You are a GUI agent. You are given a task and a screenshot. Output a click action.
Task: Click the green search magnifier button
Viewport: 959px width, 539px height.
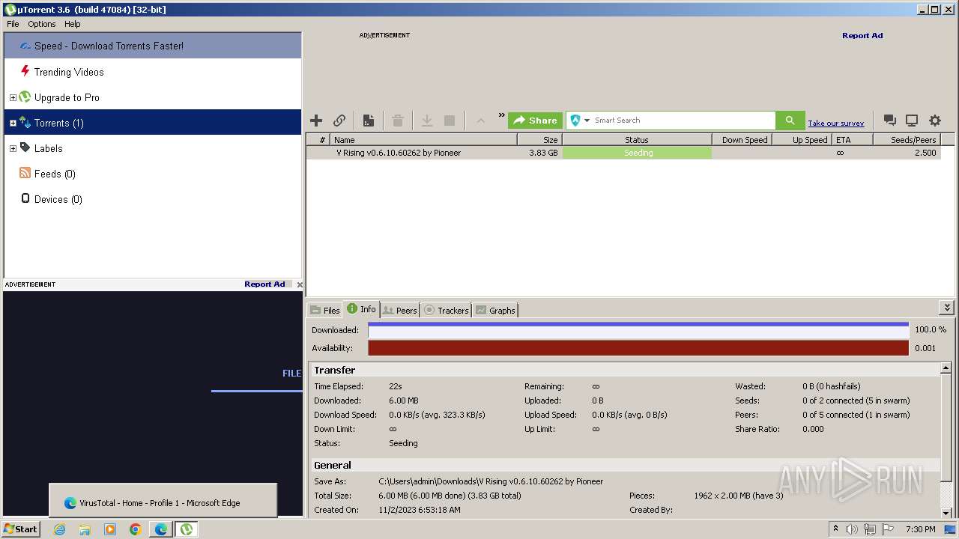(x=790, y=121)
